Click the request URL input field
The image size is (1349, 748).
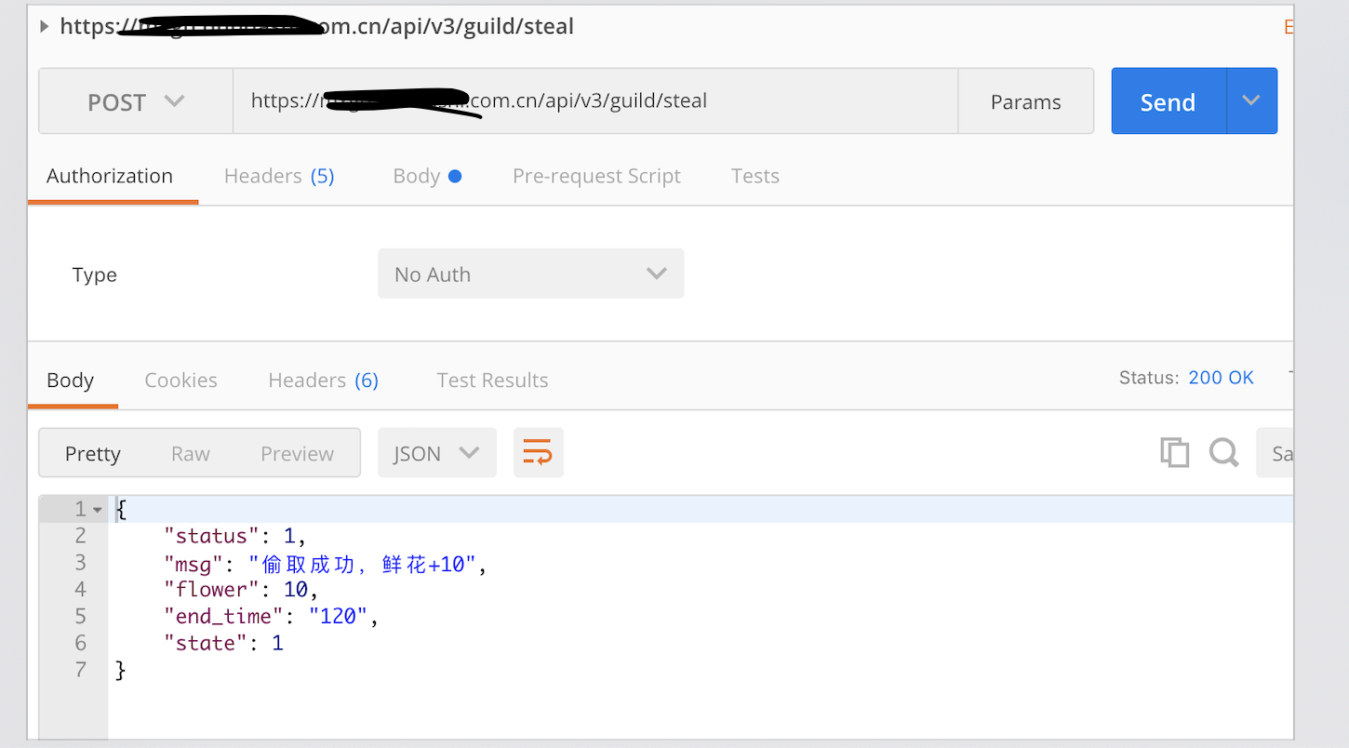(x=595, y=101)
